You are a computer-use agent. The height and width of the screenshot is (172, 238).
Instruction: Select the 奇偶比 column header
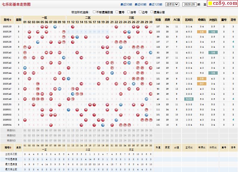pos(202,20)
